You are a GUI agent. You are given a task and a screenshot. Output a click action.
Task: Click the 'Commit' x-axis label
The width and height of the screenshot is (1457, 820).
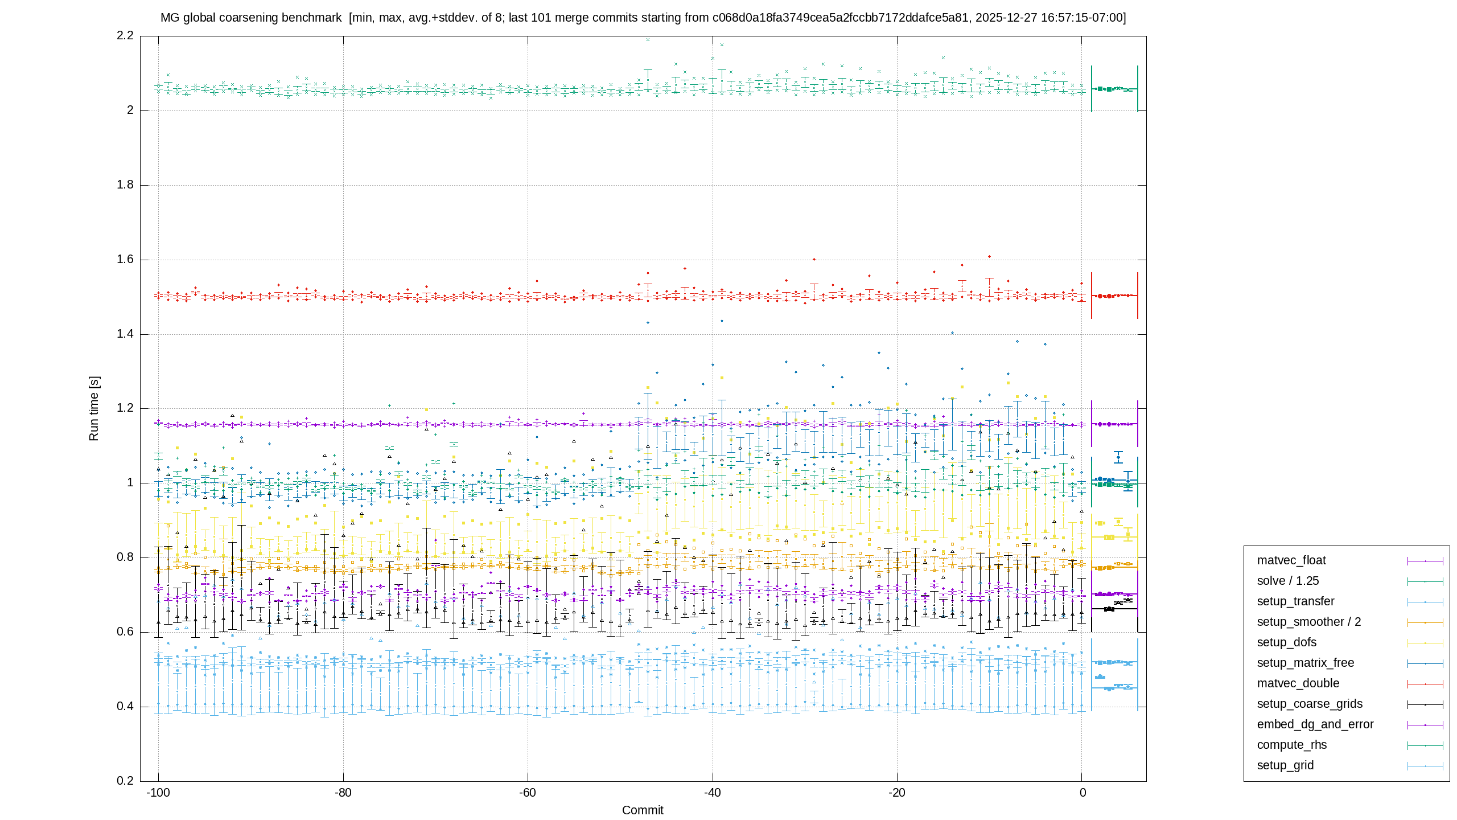(x=643, y=810)
